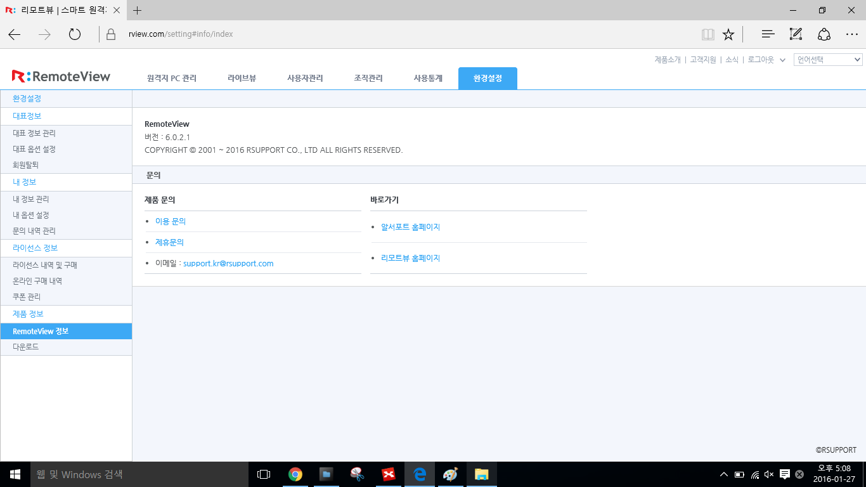
Task: Open the 제휴문의 link
Action: 169,242
